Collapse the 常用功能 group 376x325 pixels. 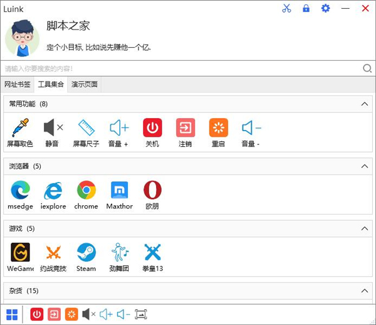[x=364, y=104]
